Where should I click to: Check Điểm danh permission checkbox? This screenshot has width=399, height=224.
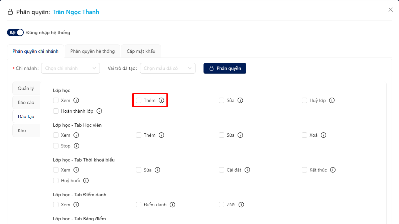(139, 205)
